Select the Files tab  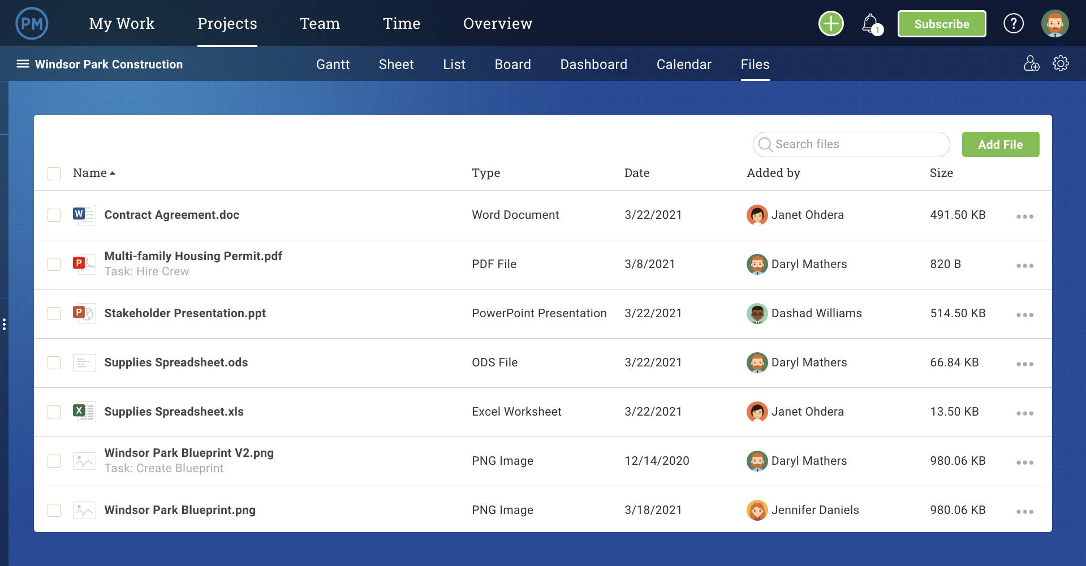coord(755,64)
